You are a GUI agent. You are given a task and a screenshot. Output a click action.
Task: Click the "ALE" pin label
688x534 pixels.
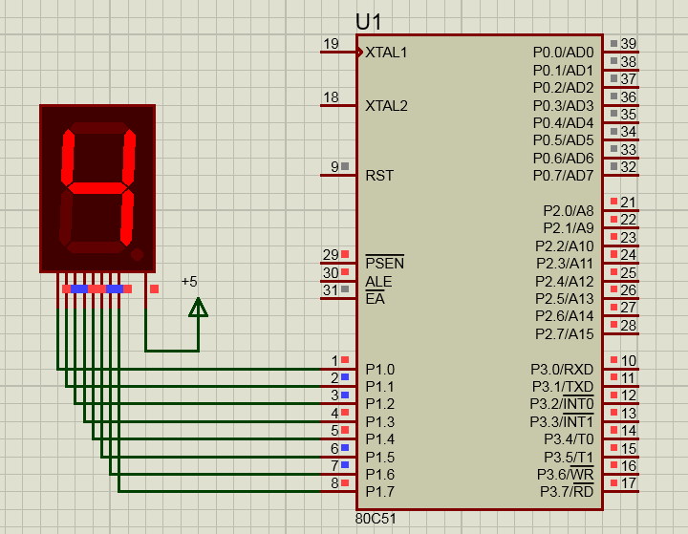378,281
